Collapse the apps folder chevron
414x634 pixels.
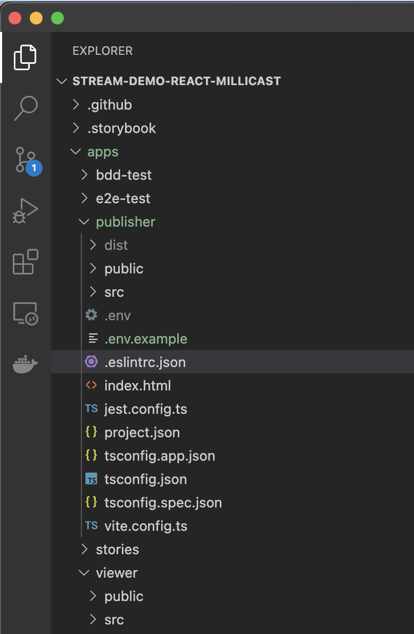pyautogui.click(x=76, y=152)
